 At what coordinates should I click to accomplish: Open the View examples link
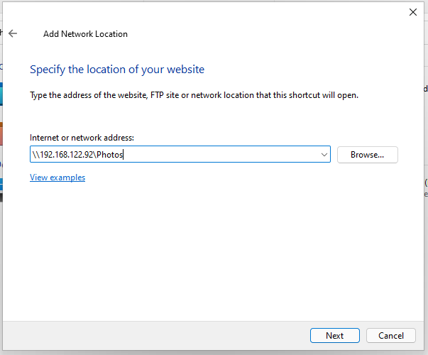point(57,177)
